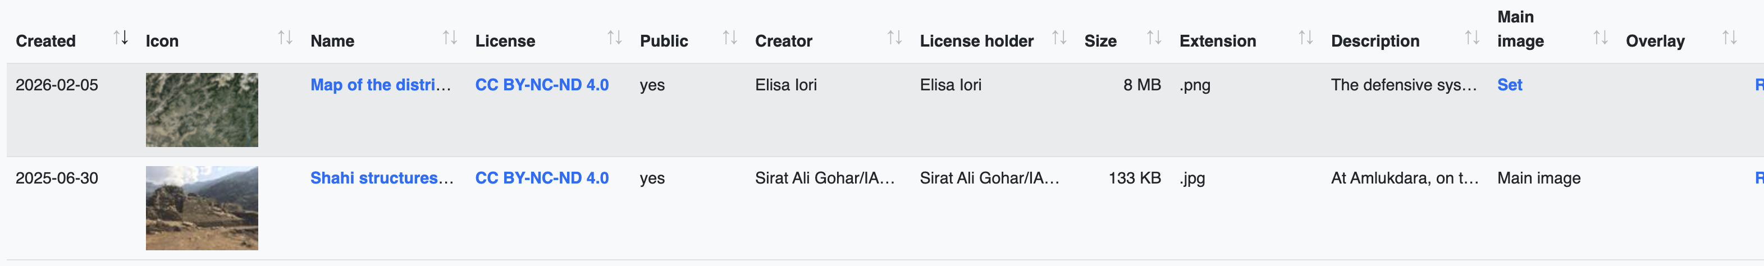Open "Shahi structures…" file link

[382, 178]
